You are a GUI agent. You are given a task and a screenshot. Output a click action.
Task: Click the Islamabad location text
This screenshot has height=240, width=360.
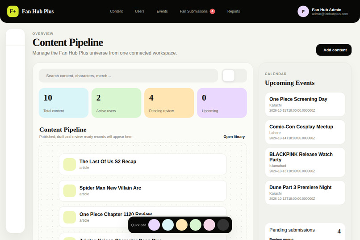click(x=277, y=166)
